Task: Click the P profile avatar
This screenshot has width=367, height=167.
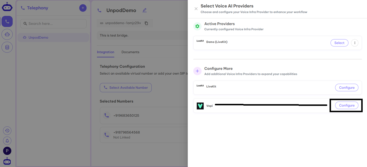Action: (x=7, y=151)
